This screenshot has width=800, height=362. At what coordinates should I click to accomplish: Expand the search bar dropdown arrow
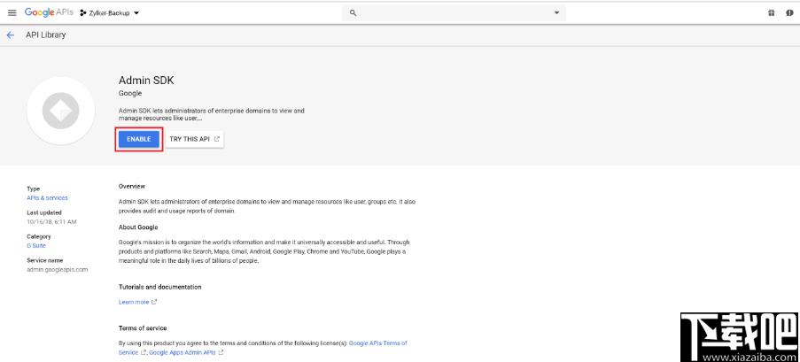pos(556,12)
